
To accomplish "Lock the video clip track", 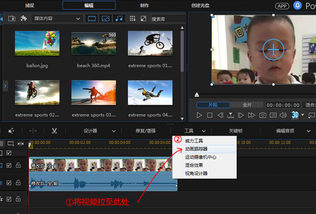I will coord(18,165).
